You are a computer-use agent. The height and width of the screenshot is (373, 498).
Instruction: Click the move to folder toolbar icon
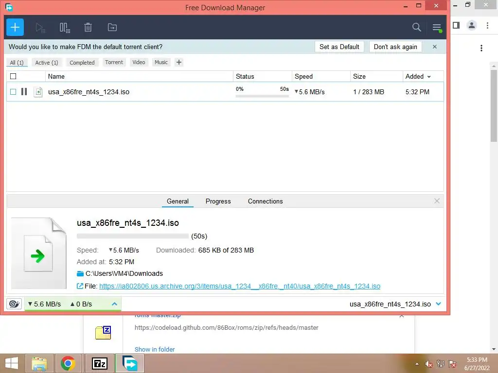[112, 27]
